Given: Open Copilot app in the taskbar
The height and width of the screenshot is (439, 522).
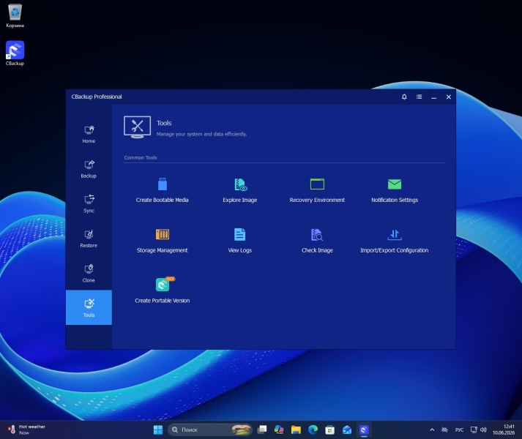Looking at the screenshot, I should click(x=279, y=429).
